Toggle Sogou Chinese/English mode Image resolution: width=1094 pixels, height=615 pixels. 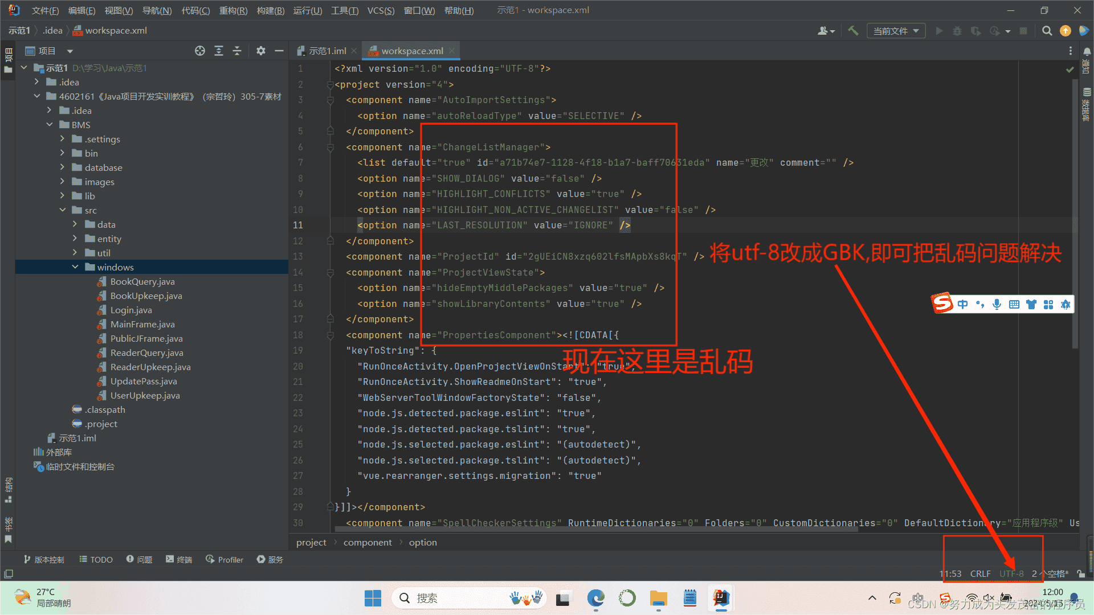[962, 304]
